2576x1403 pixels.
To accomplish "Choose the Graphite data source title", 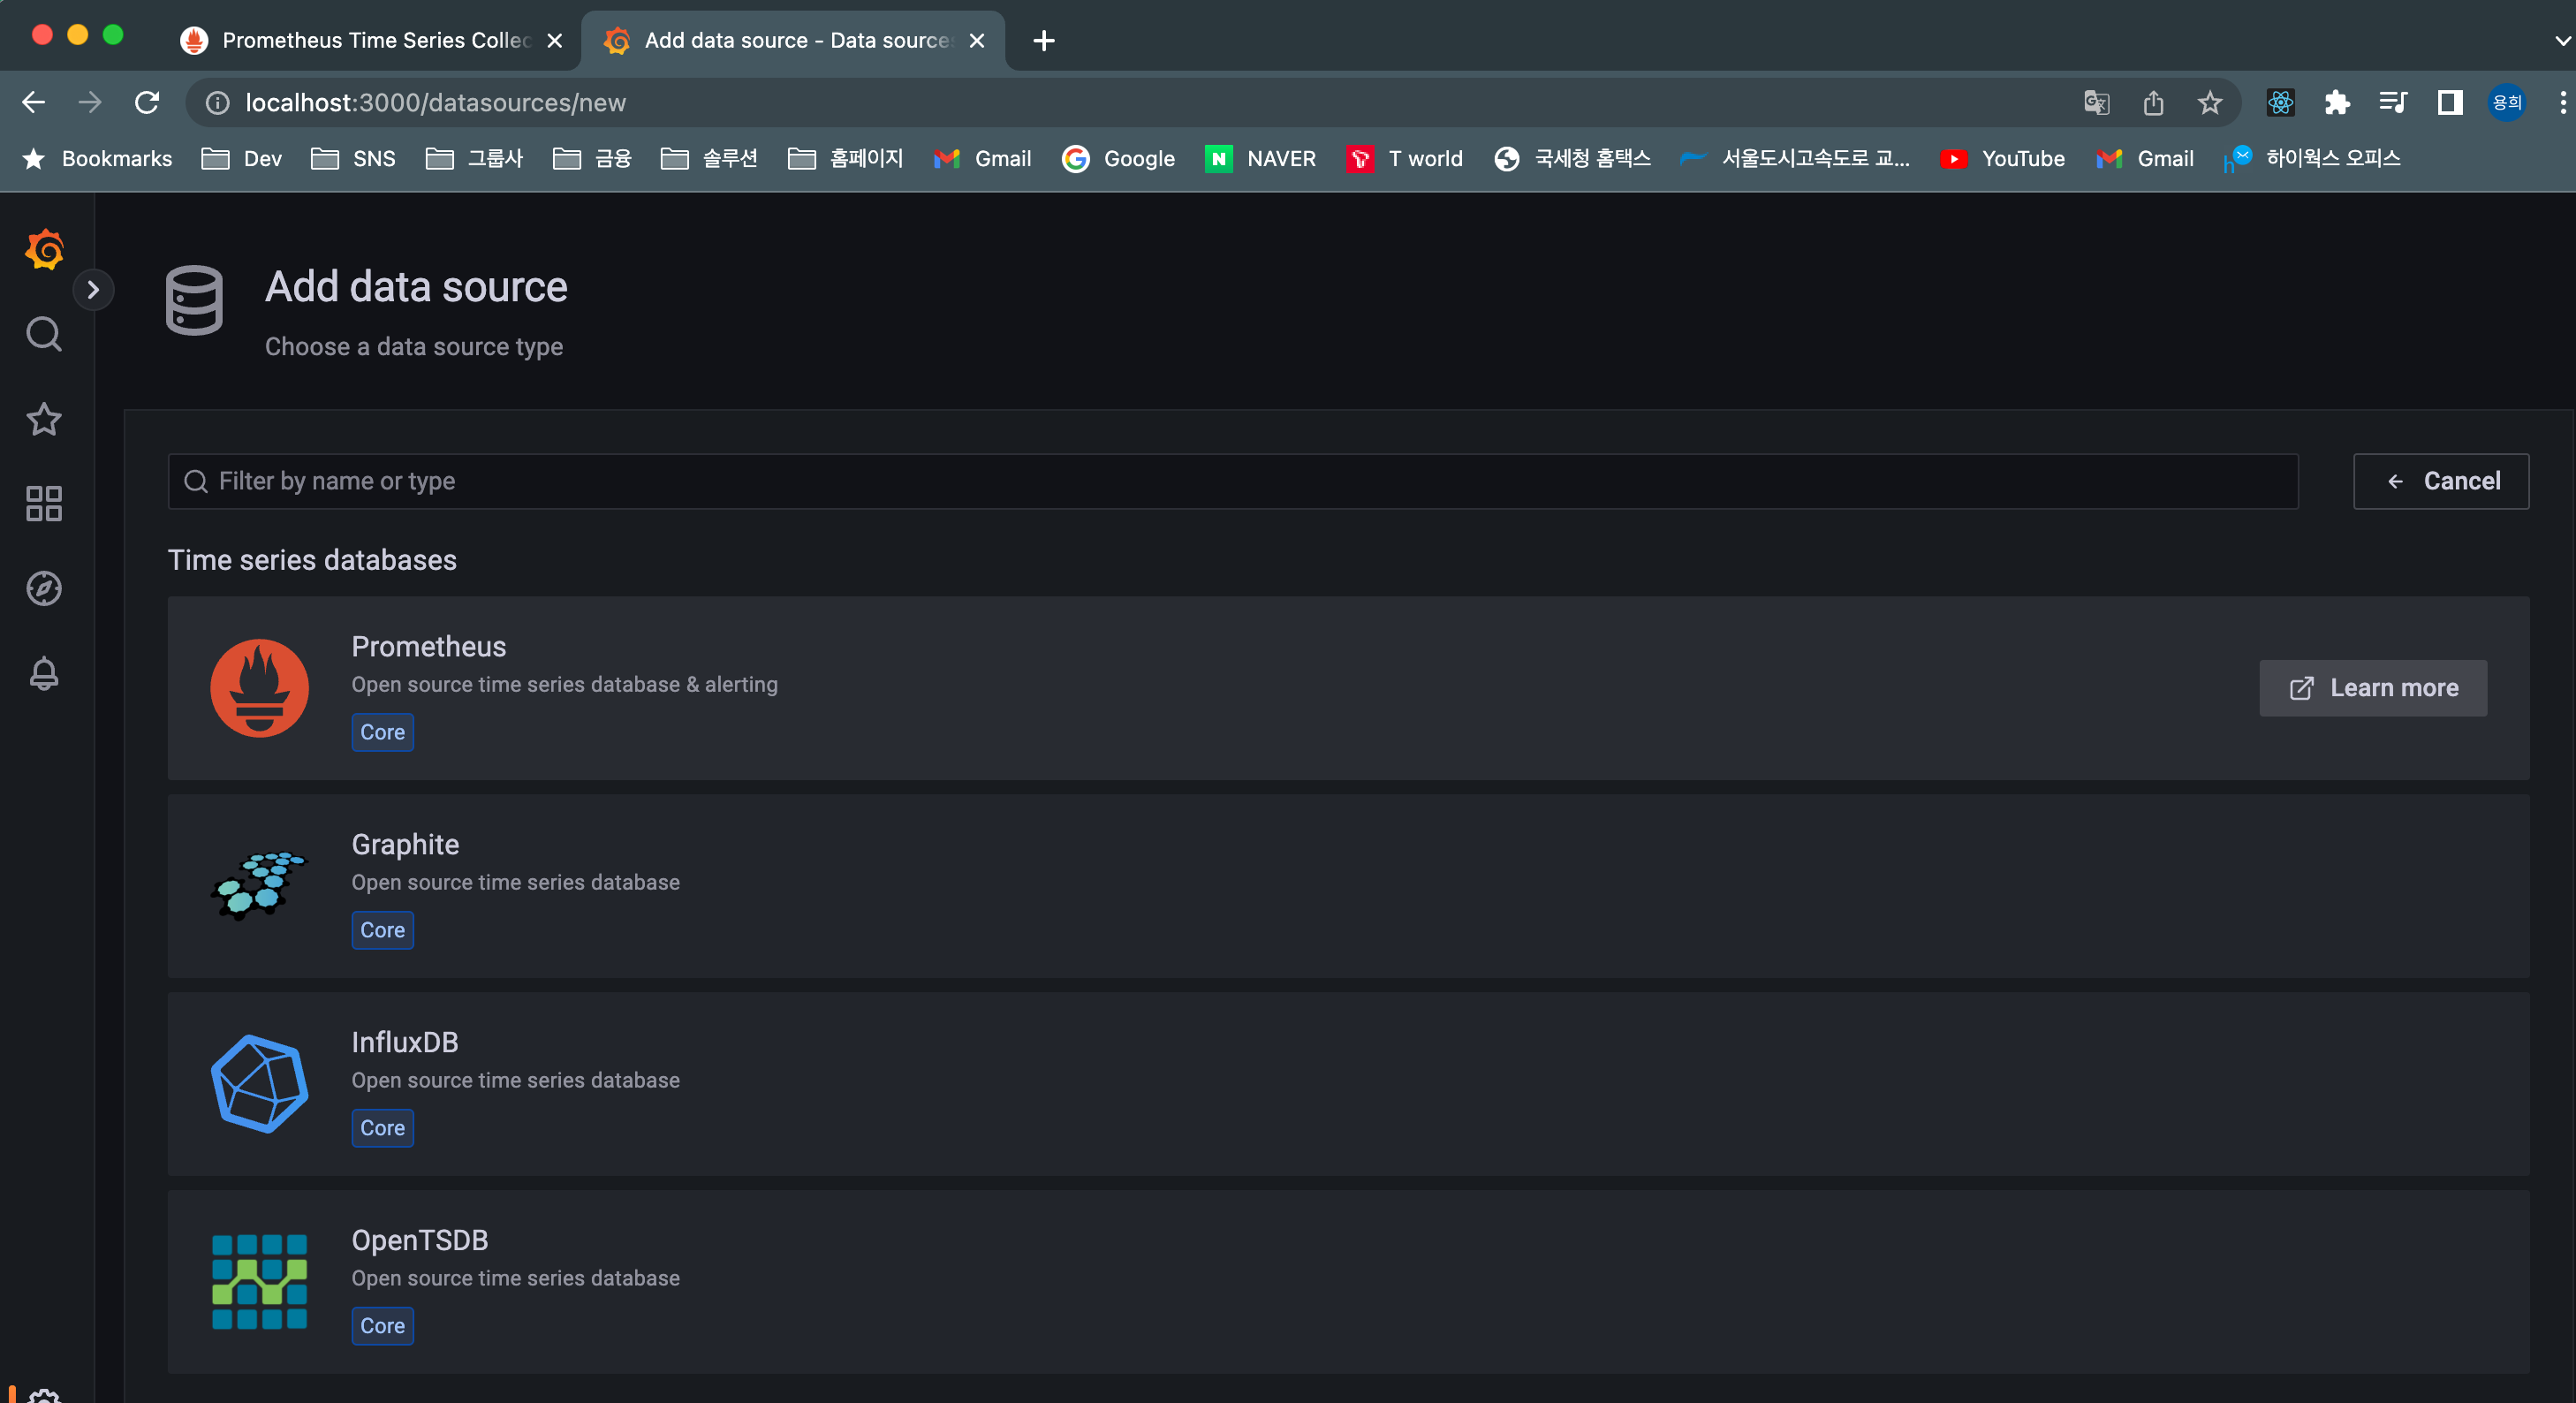I will tap(405, 845).
